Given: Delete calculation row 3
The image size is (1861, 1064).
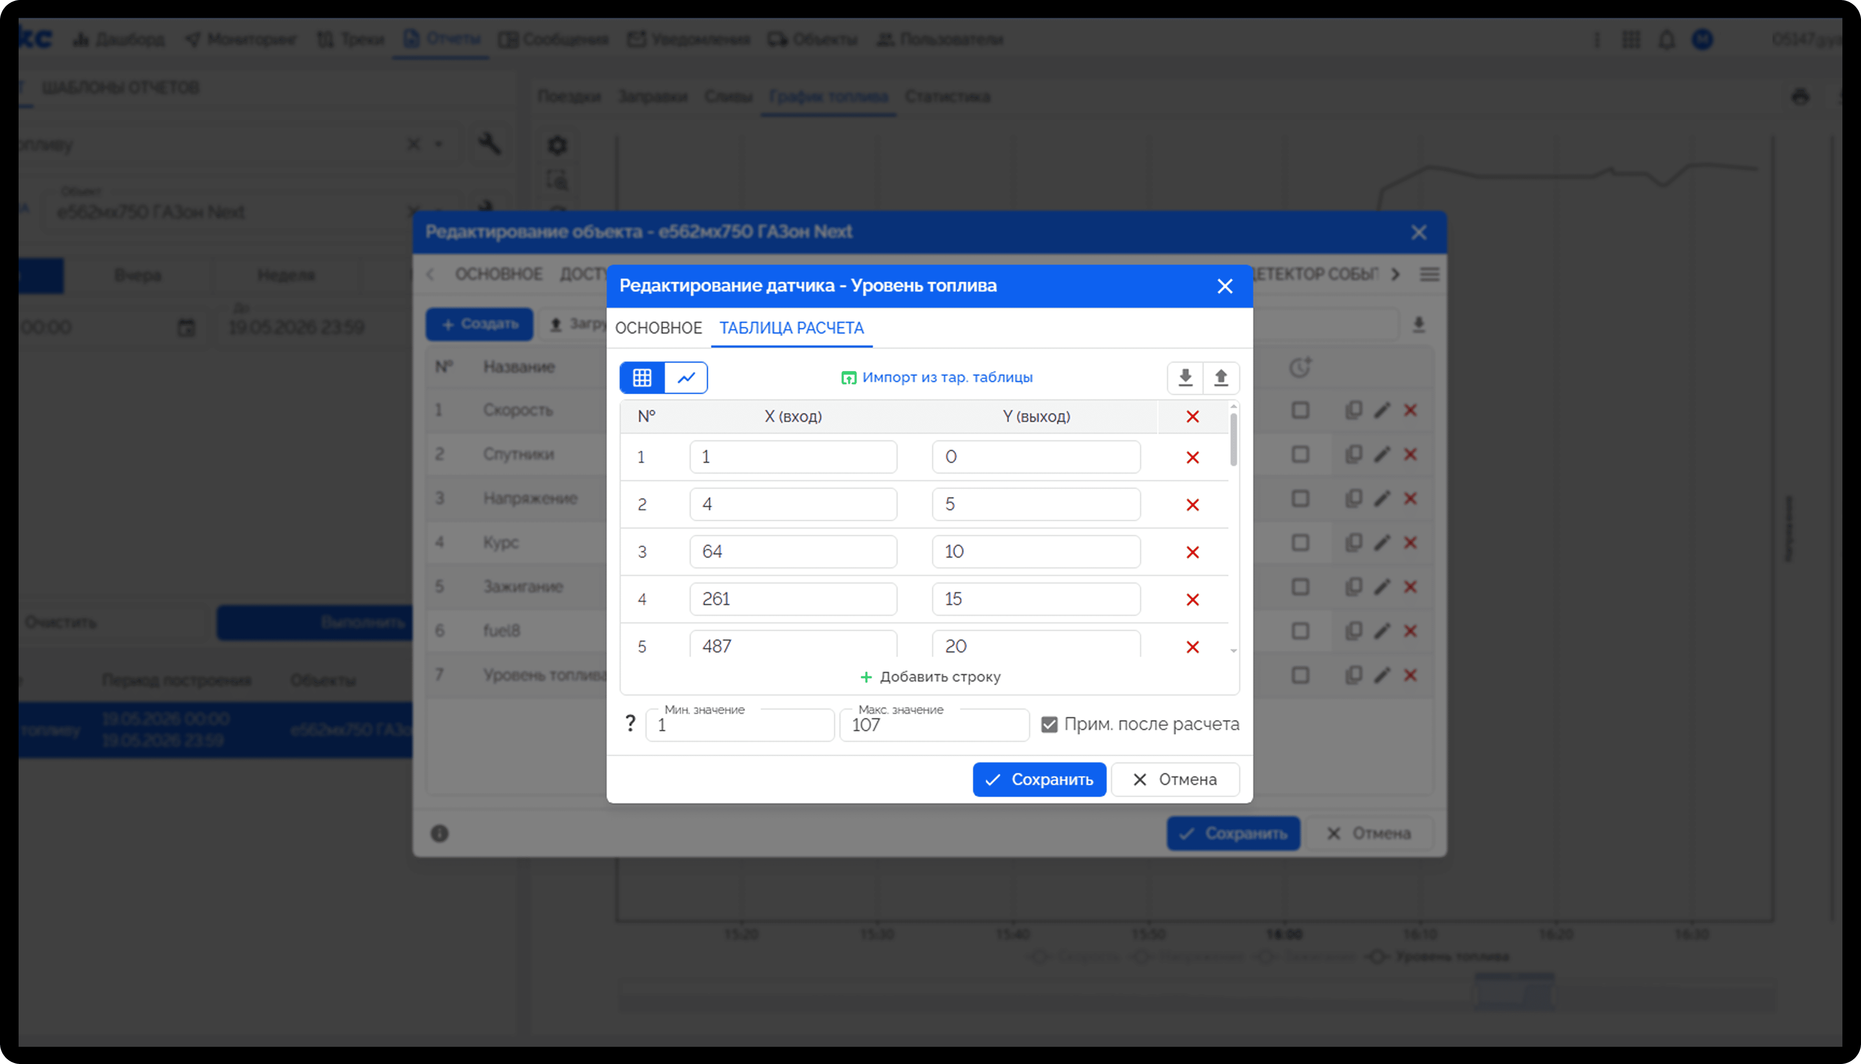Looking at the screenshot, I should pyautogui.click(x=1193, y=552).
